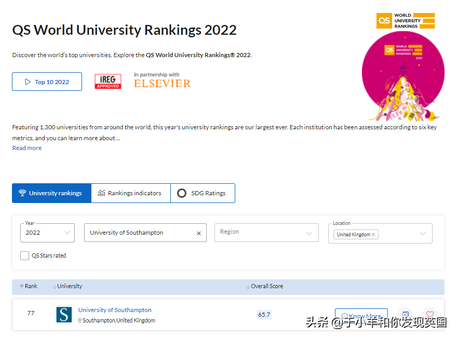Click the chart icon beside Rankings indicators
457x338 pixels.
point(101,193)
